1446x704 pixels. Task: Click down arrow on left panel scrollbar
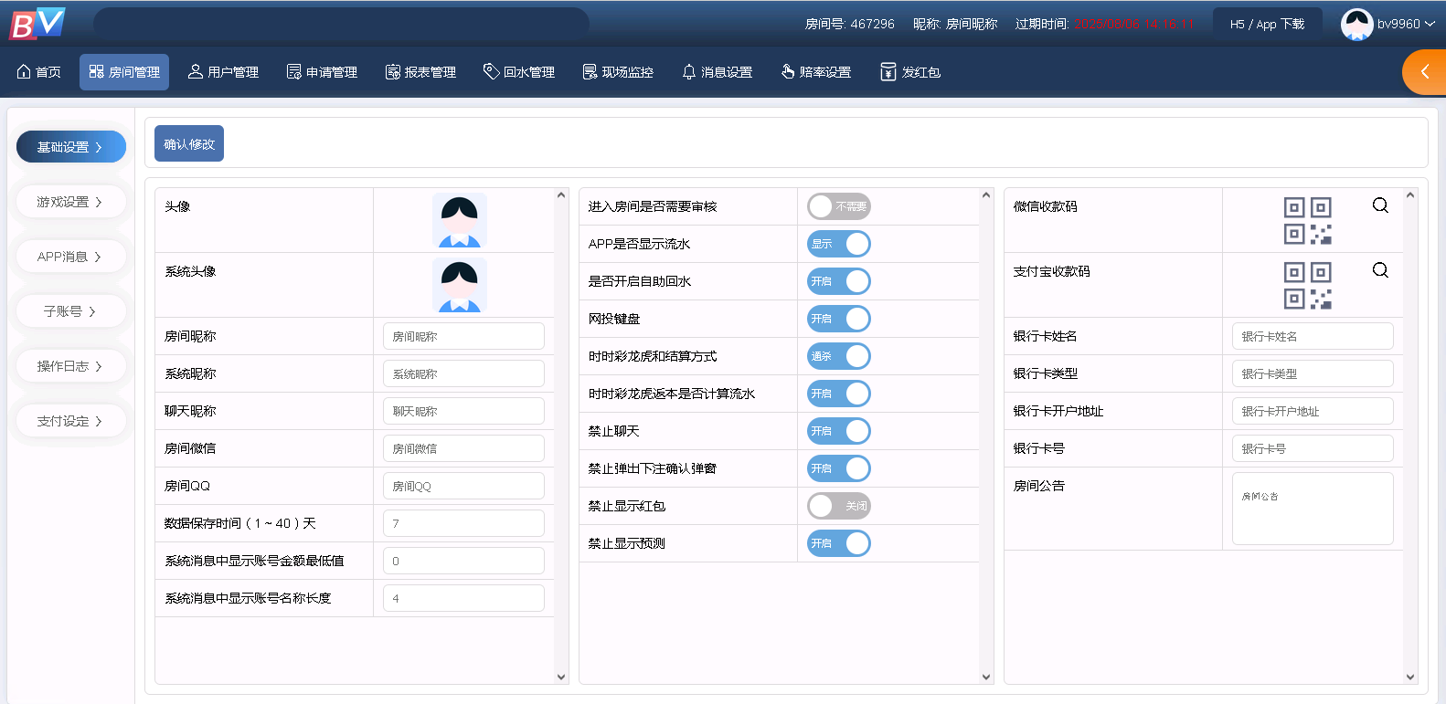(561, 677)
